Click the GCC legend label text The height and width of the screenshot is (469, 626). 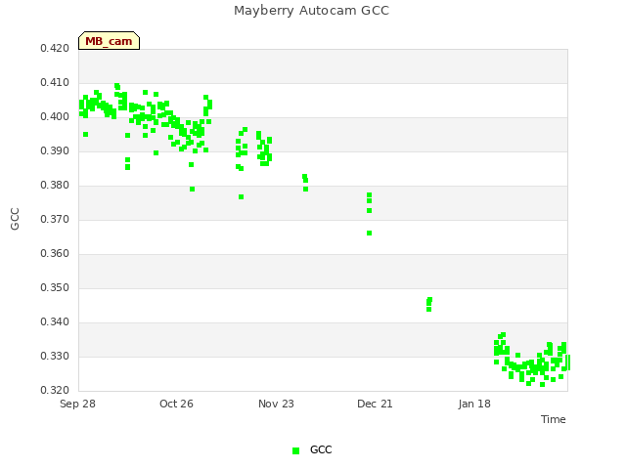[321, 449]
